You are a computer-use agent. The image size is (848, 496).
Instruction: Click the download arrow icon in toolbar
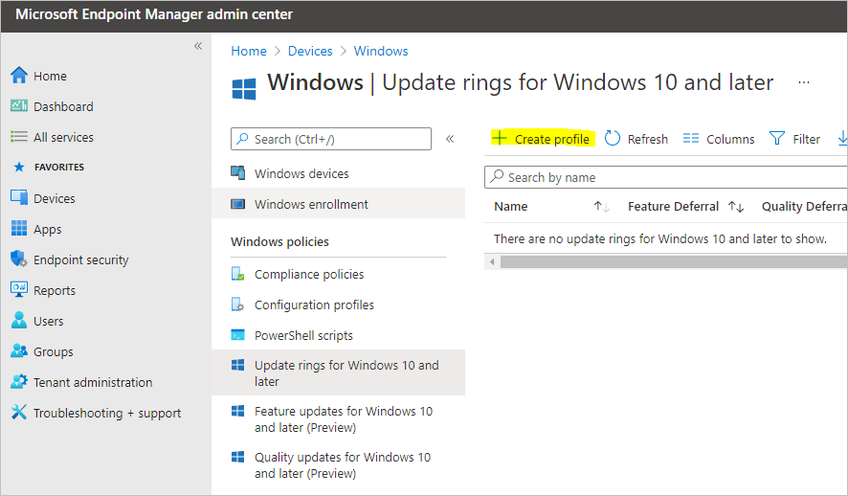tap(842, 139)
